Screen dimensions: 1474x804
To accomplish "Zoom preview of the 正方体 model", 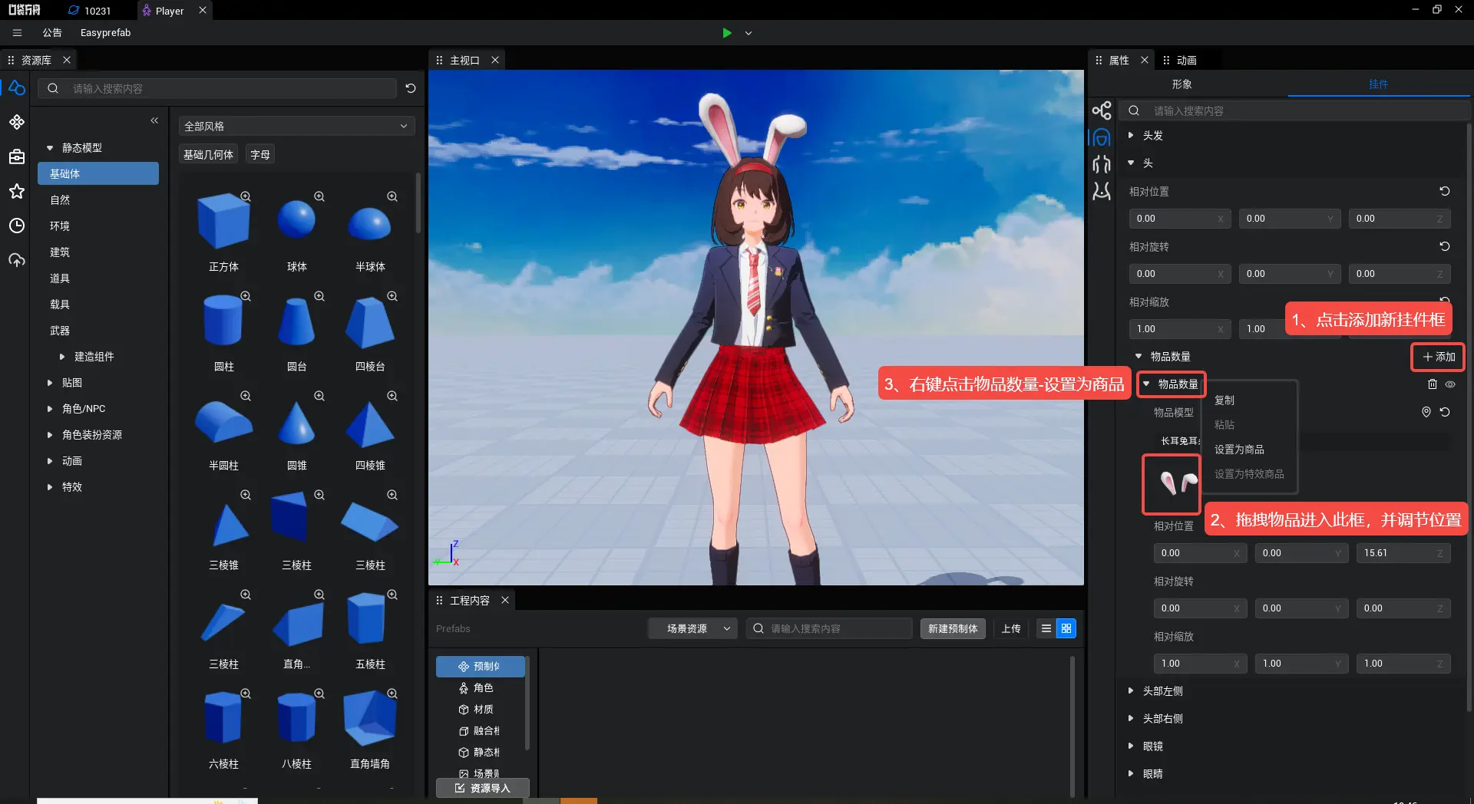I will point(246,196).
